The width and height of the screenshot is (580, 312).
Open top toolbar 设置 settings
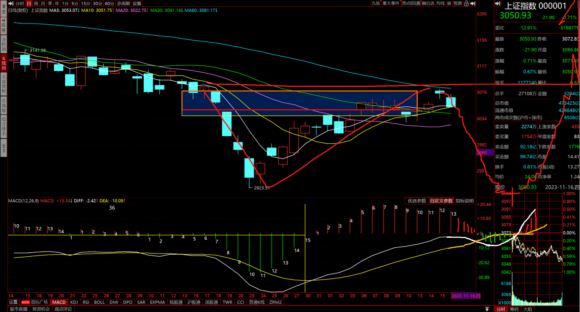137,3
